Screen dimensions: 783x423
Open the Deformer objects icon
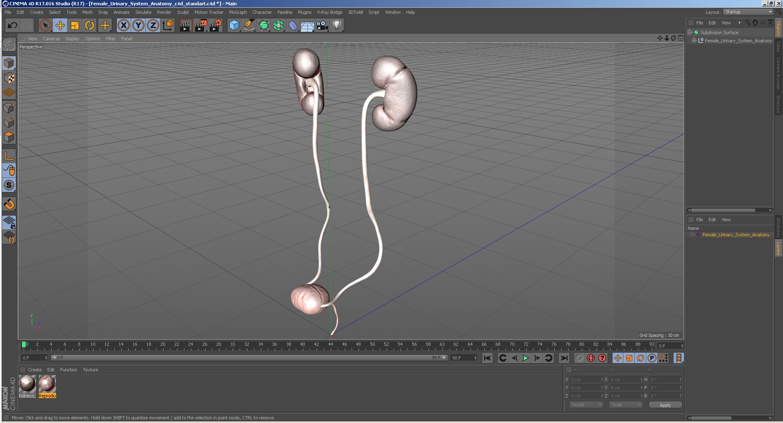point(293,26)
